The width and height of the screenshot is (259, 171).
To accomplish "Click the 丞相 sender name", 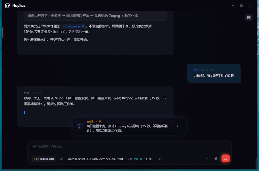I will [26, 93].
